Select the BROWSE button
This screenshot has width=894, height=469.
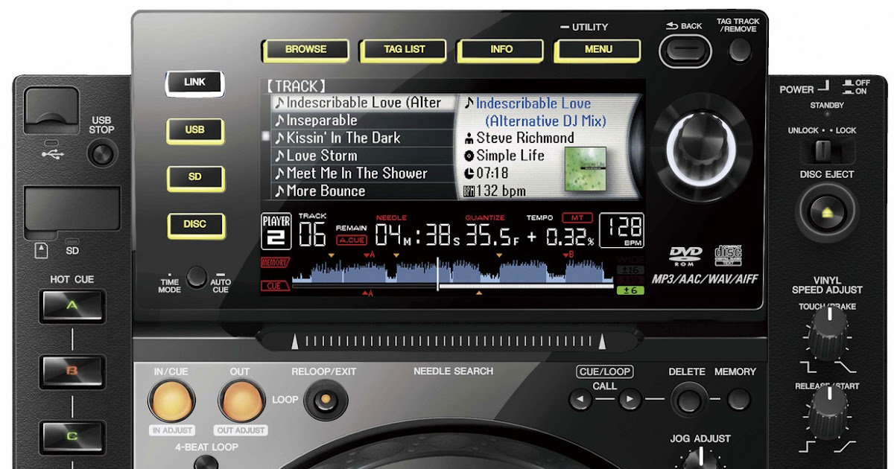tap(306, 50)
